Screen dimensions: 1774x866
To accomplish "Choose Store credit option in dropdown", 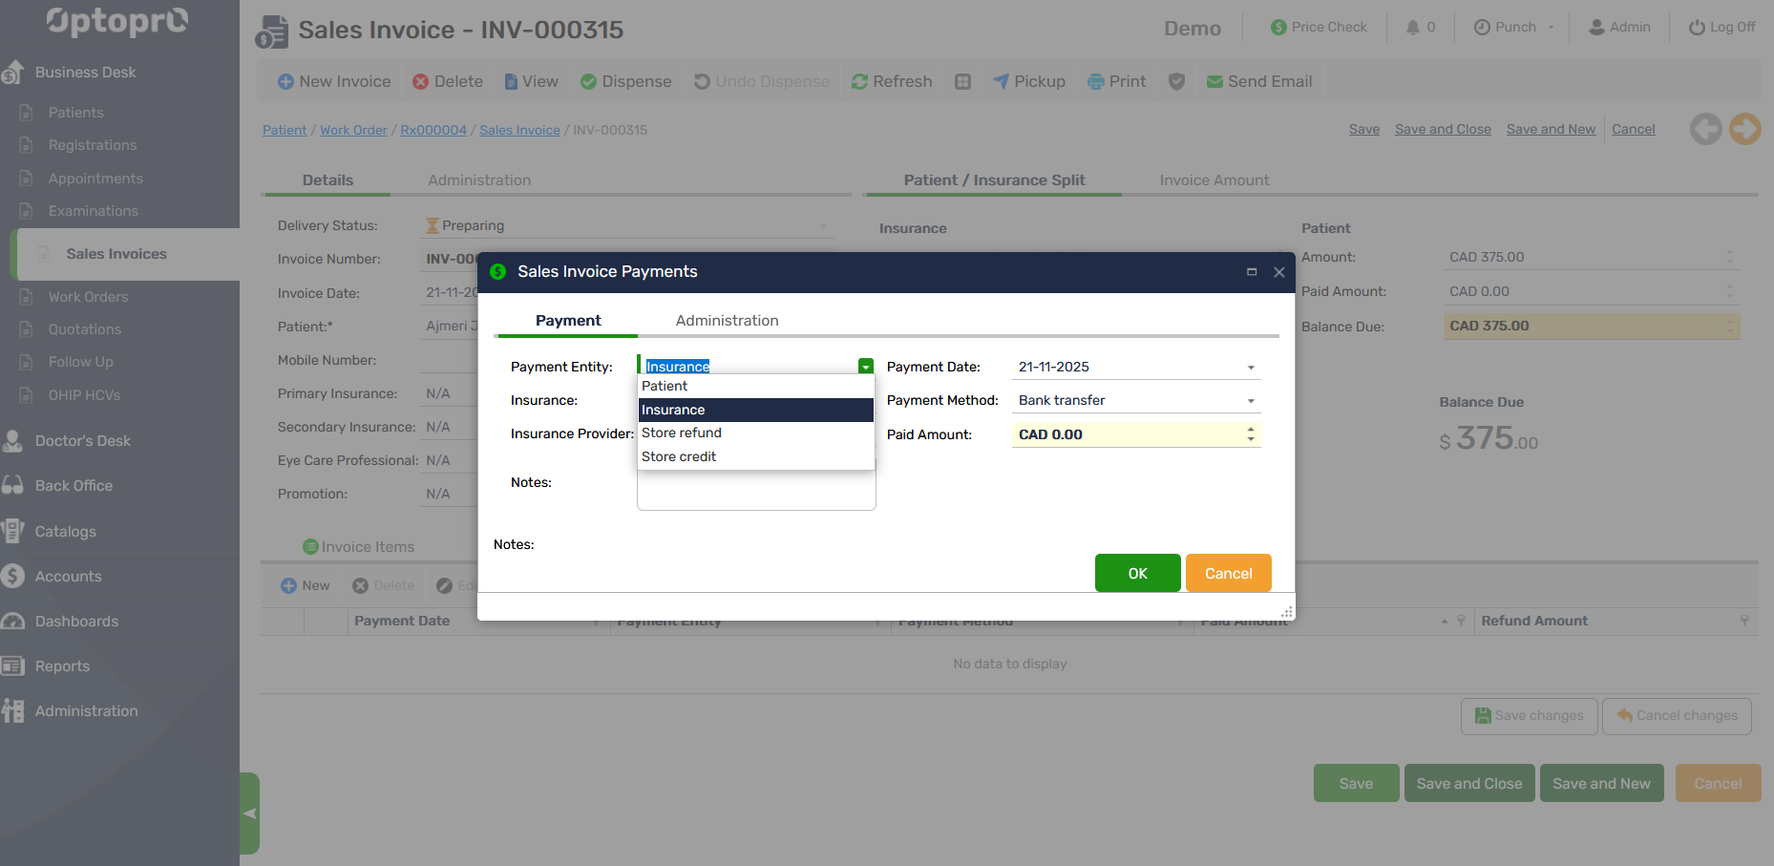I will point(679,457).
